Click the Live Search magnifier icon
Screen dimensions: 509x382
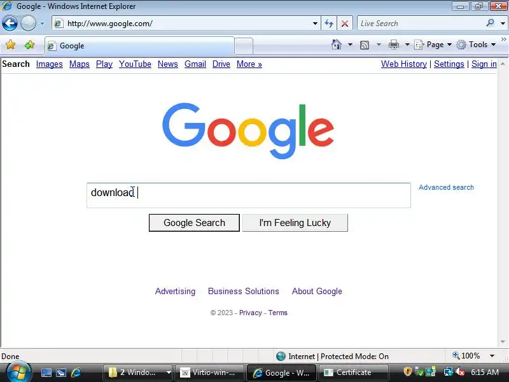(x=490, y=23)
